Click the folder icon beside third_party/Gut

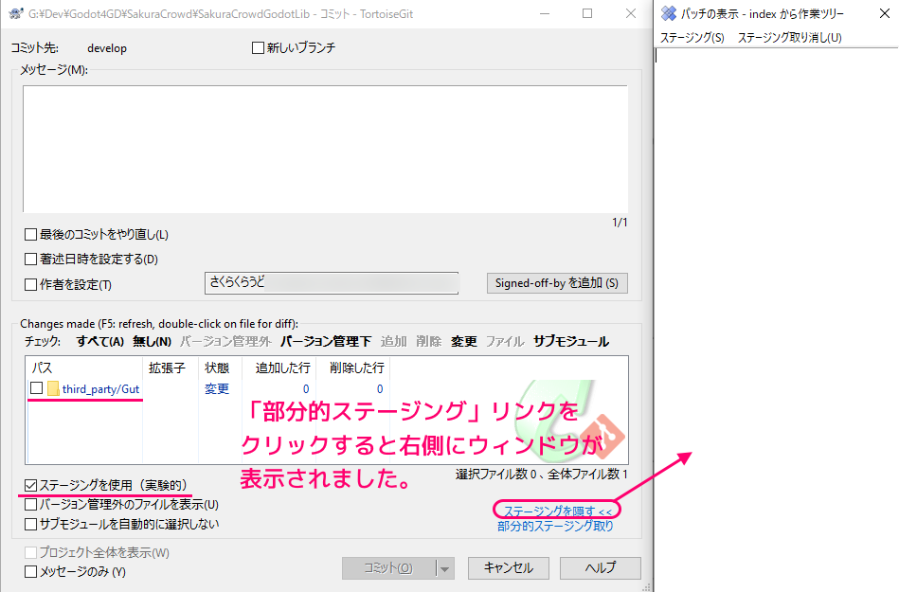[53, 388]
